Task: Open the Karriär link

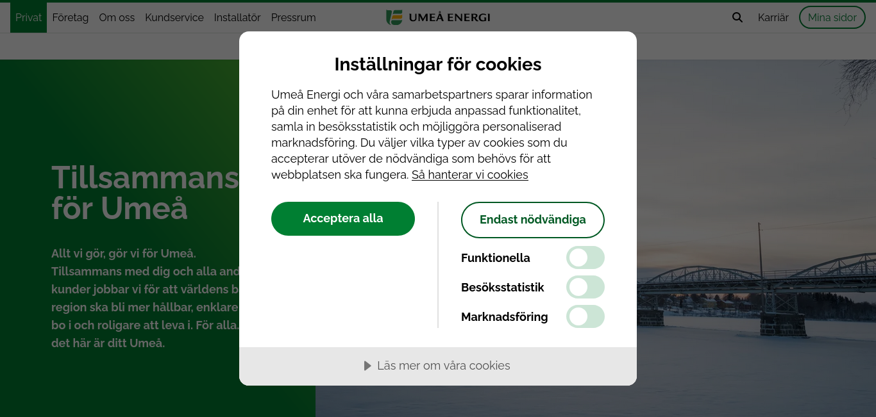Action: pos(773,18)
